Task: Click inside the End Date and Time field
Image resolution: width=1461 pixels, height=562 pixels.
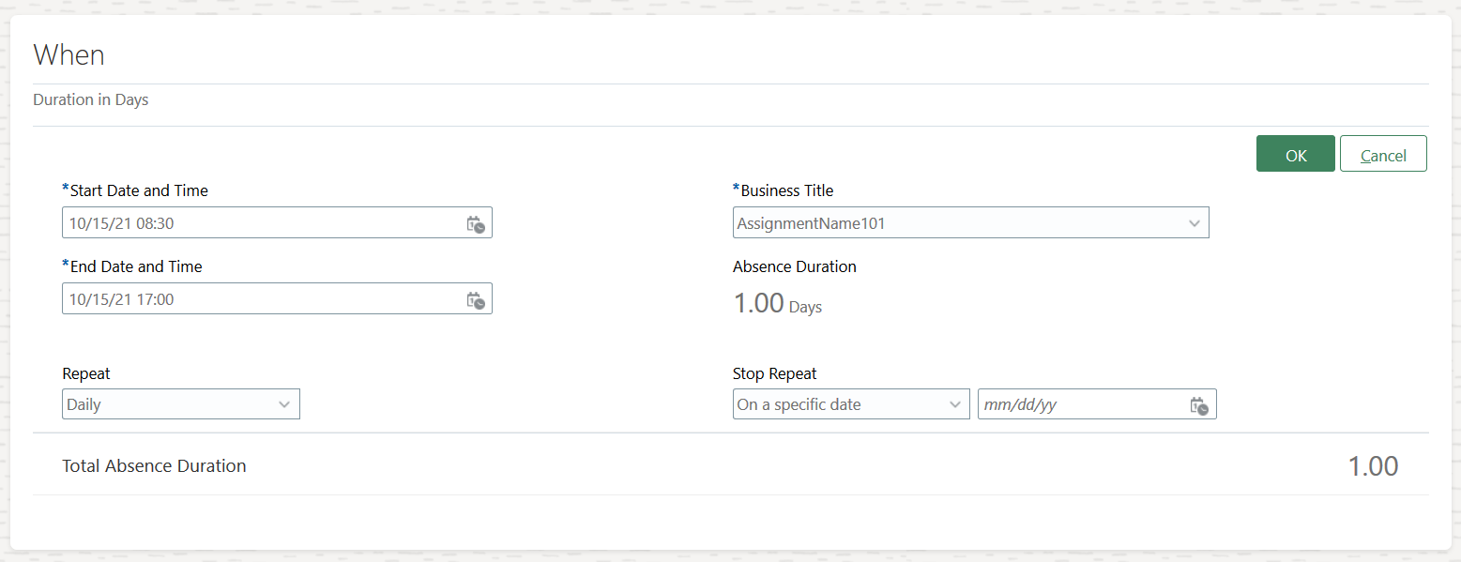Action: pyautogui.click(x=235, y=298)
